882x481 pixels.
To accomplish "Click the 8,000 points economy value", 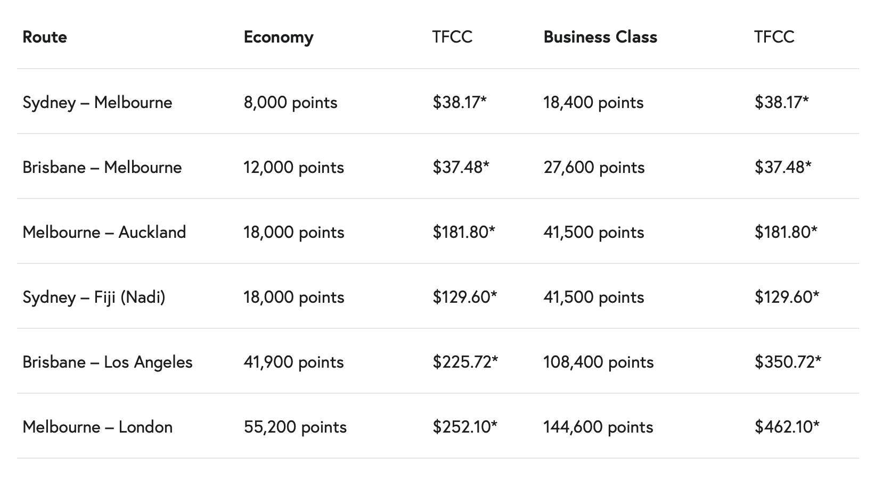I will 291,102.
